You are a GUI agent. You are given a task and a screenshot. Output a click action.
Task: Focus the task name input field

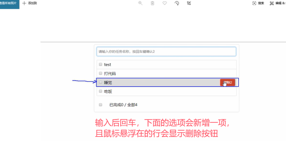pyautogui.click(x=166, y=52)
